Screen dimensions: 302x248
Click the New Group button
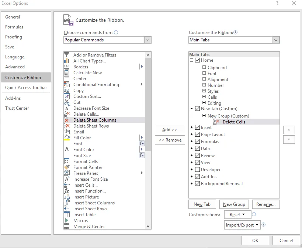(234, 204)
